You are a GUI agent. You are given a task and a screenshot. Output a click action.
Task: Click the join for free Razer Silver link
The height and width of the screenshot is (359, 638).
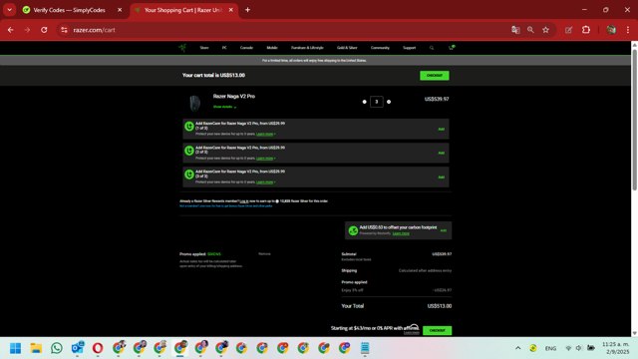[x=226, y=206]
